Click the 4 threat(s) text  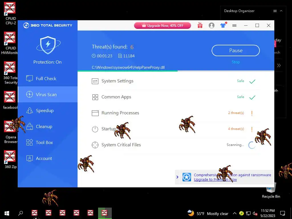[x=236, y=129]
